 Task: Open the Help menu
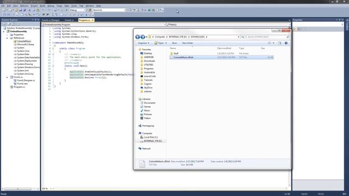(99, 6)
